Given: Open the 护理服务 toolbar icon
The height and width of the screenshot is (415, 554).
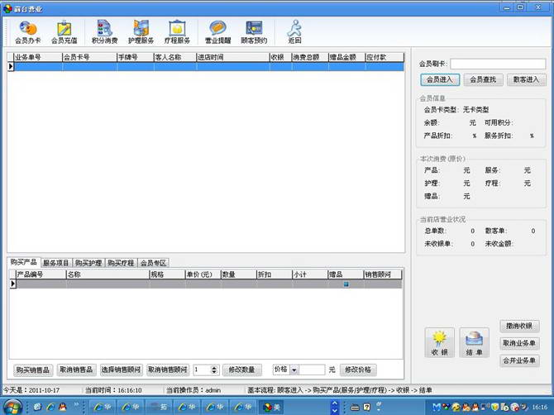Looking at the screenshot, I should click(x=141, y=32).
